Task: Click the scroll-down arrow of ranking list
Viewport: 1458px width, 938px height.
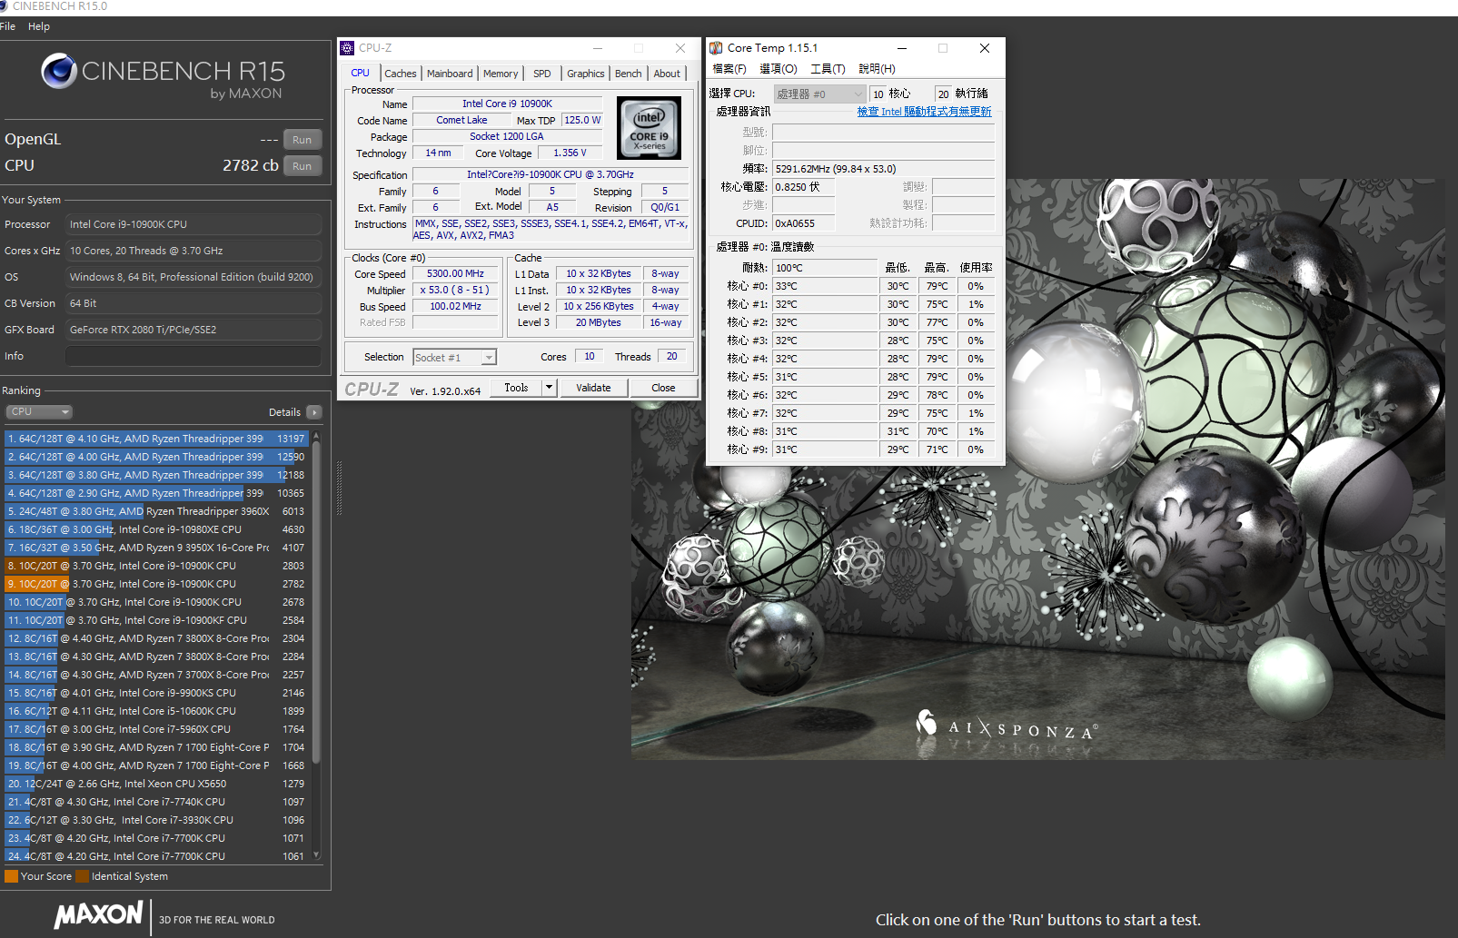Action: [316, 855]
